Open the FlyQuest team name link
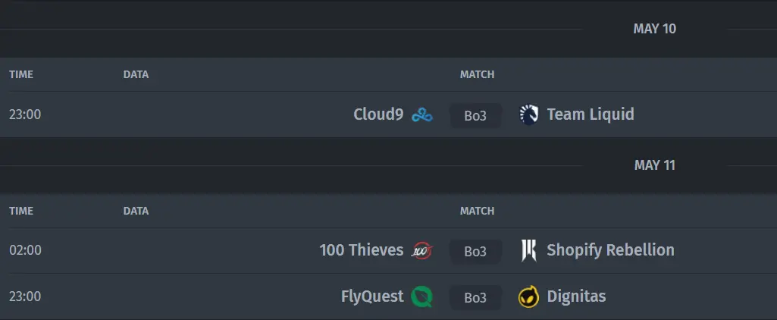The image size is (777, 320). 372,296
